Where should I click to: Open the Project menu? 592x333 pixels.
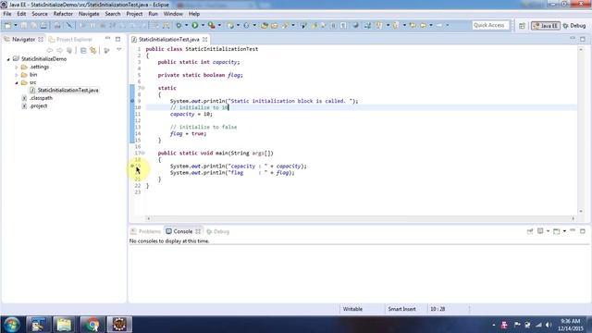134,14
